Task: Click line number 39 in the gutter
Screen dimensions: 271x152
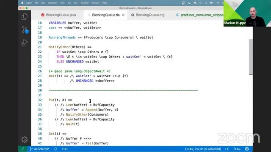Action: click(40, 134)
